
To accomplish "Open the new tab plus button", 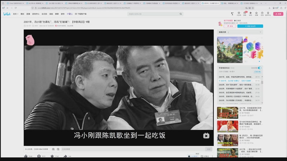I will pos(261,3).
